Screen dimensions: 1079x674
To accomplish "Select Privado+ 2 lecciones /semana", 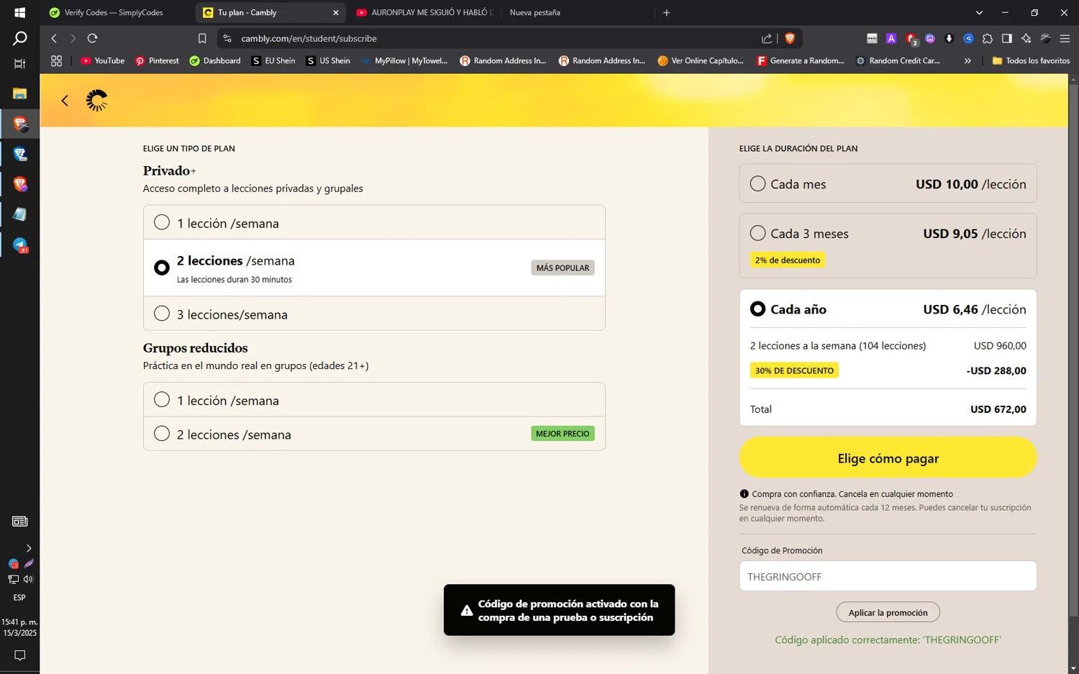I will [374, 268].
